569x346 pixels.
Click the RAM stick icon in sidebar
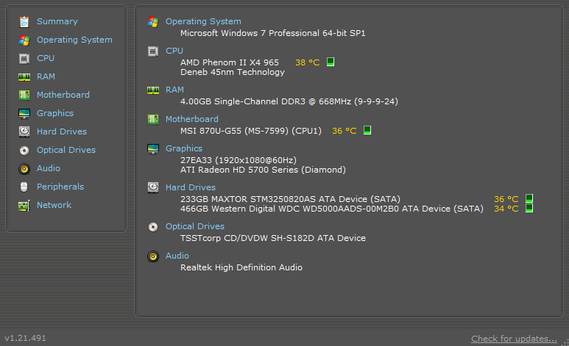coord(24,77)
